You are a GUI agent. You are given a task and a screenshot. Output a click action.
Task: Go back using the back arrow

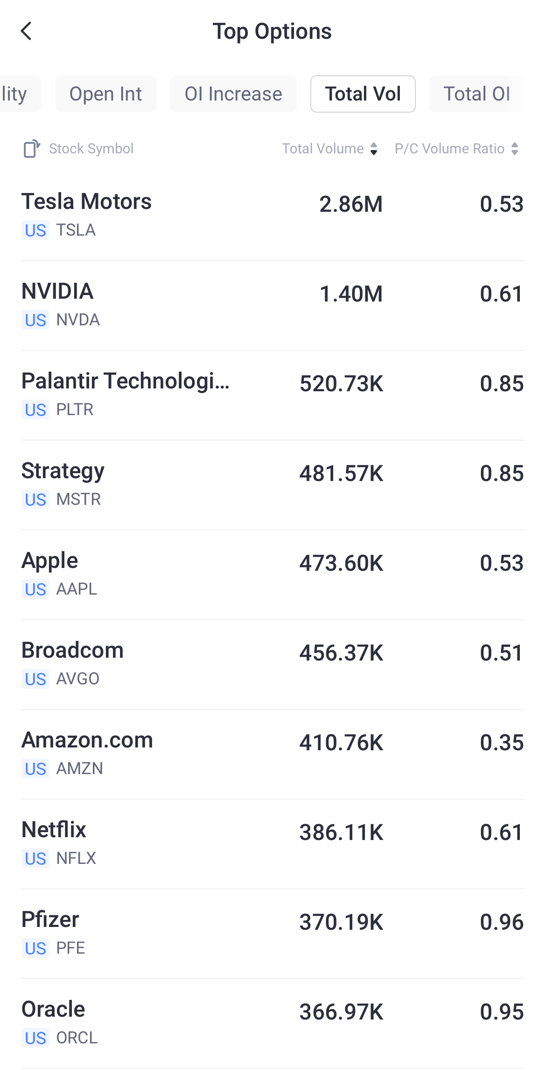[x=27, y=31]
